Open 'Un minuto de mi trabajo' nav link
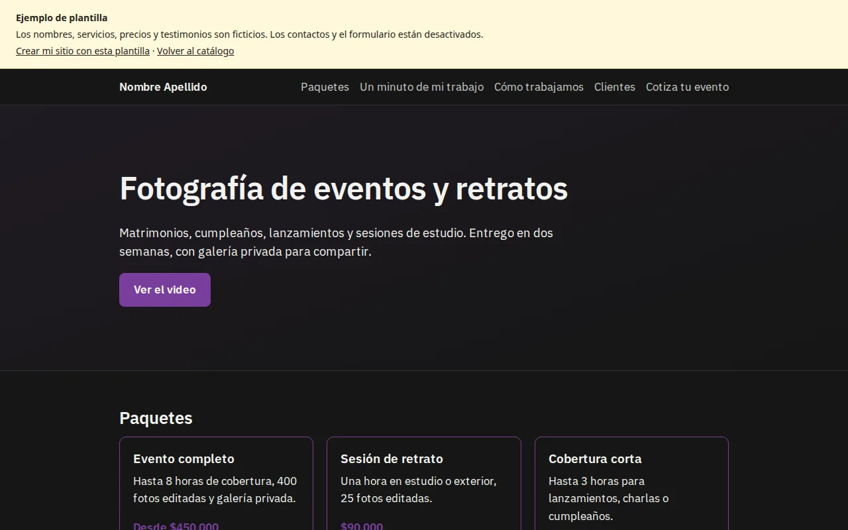848x530 pixels. pos(421,87)
